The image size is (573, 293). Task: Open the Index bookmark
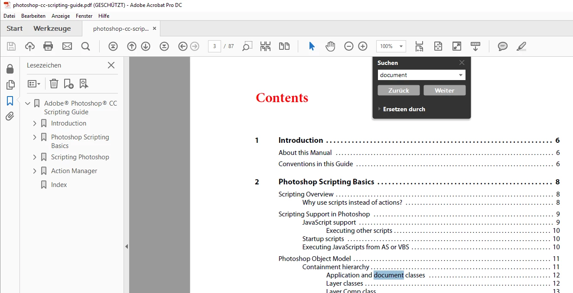59,185
